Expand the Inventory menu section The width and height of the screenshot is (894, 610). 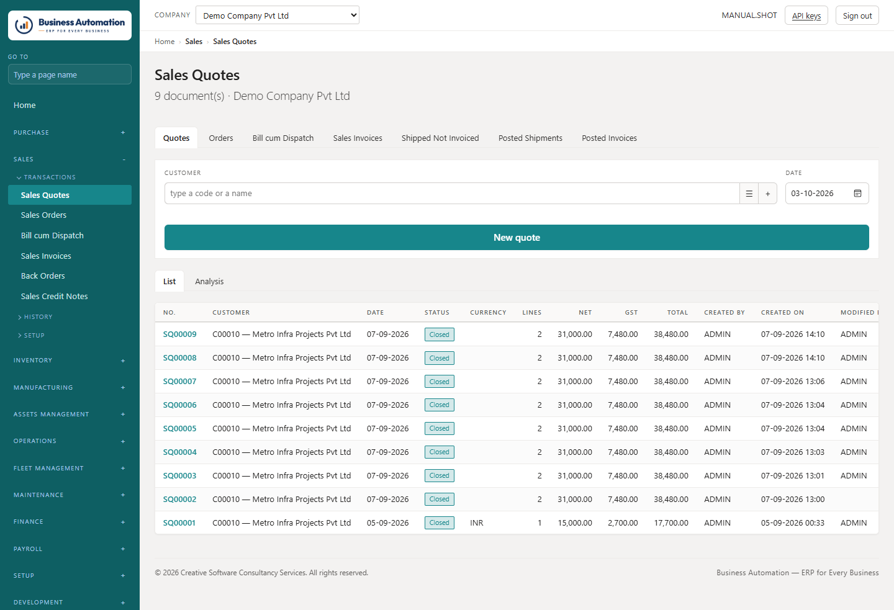pyautogui.click(x=70, y=361)
